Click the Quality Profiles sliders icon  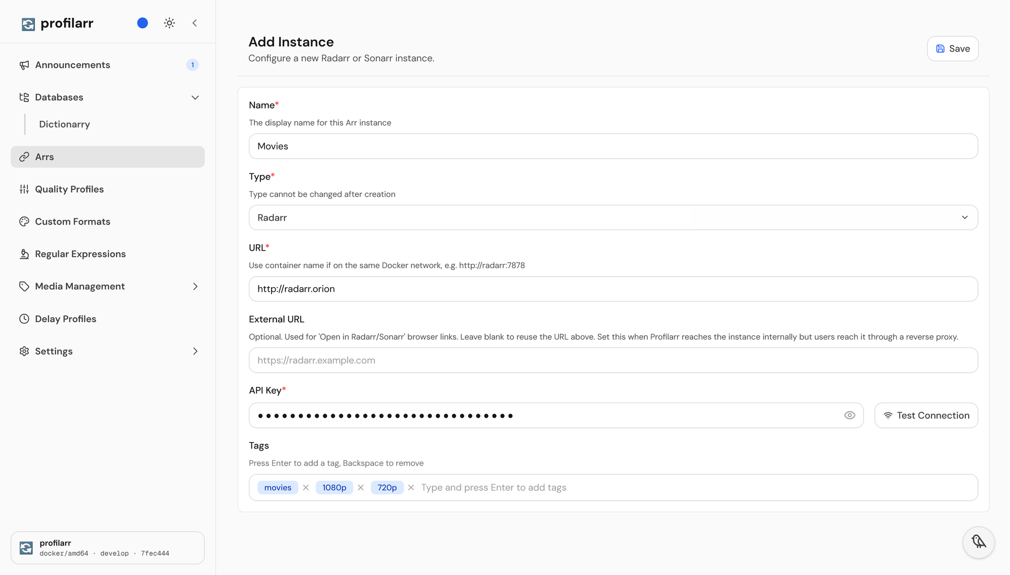click(24, 189)
